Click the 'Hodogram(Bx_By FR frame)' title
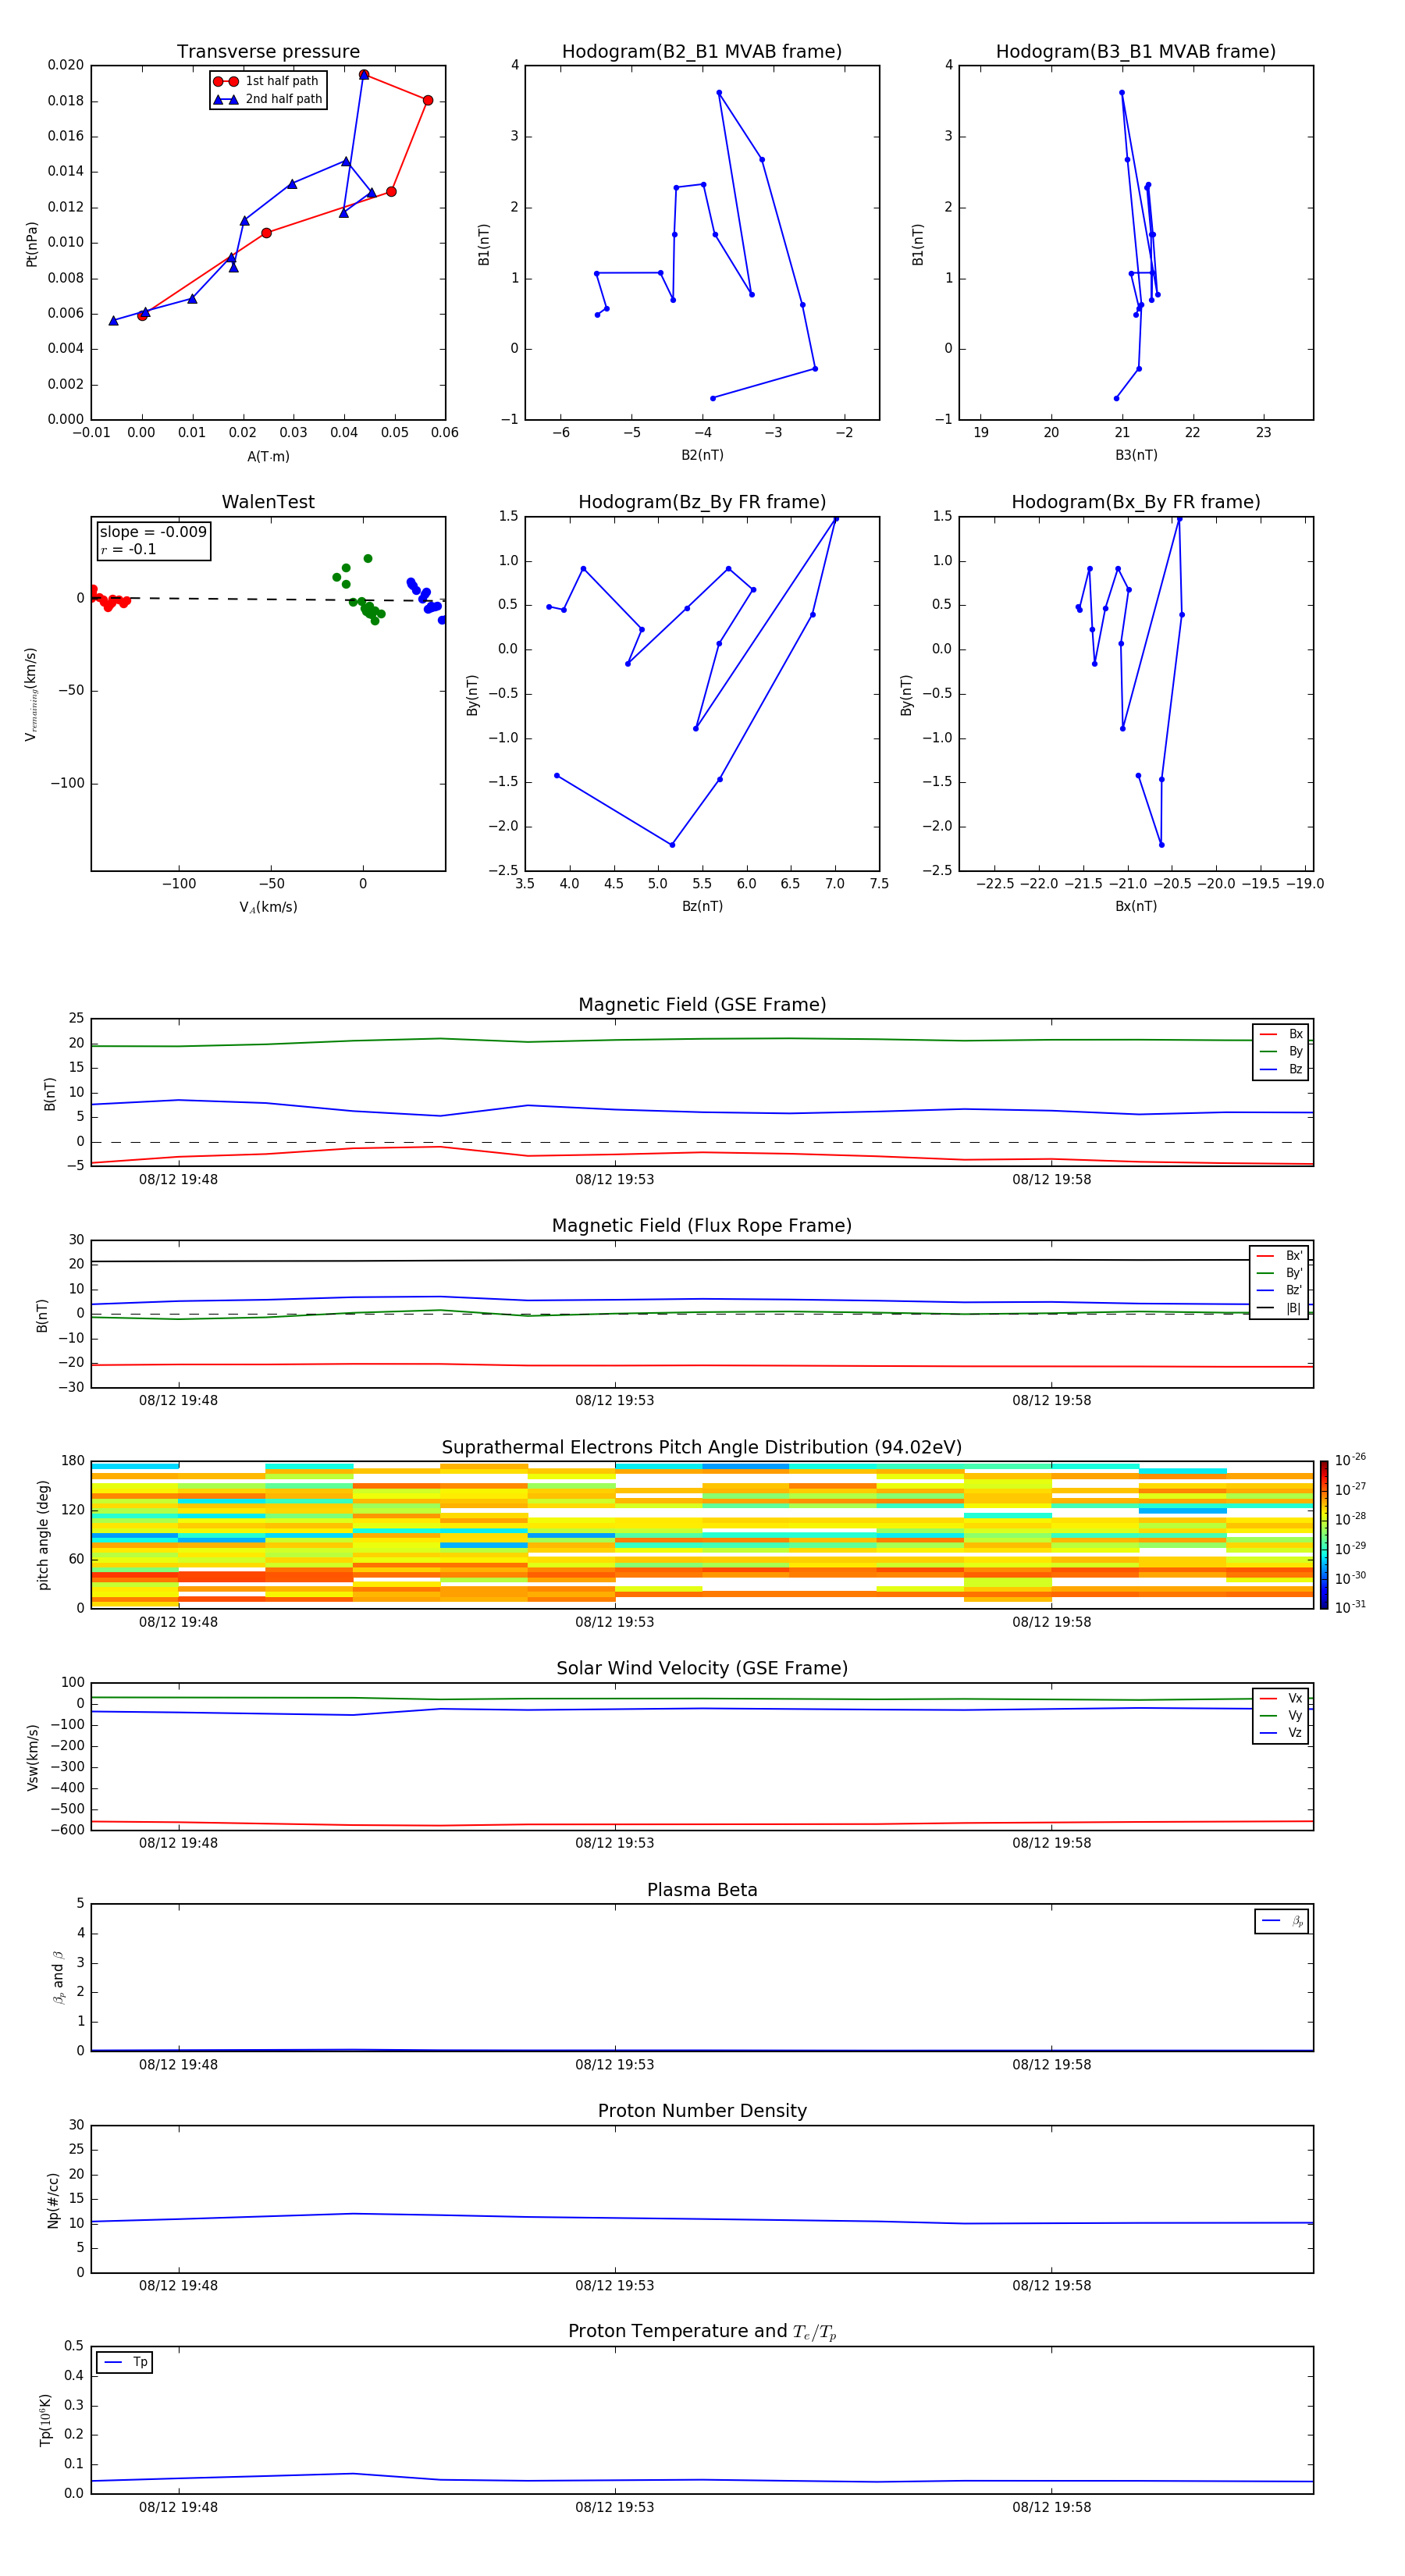This screenshot has width=1405, height=2576. pos(1136,502)
